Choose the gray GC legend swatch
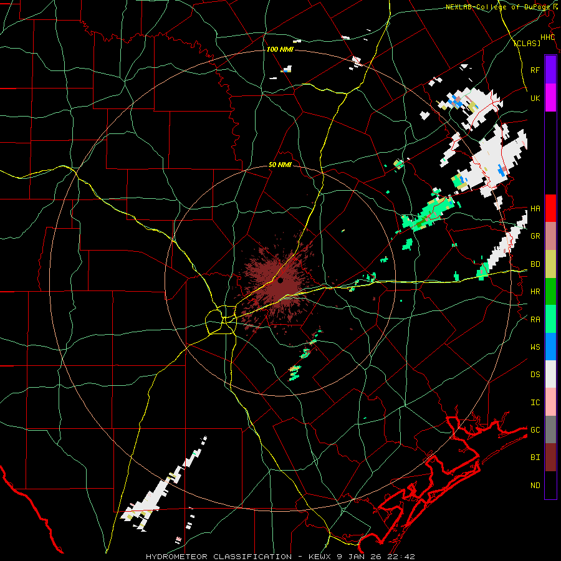Screen dimensions: 561x561 click(x=550, y=429)
